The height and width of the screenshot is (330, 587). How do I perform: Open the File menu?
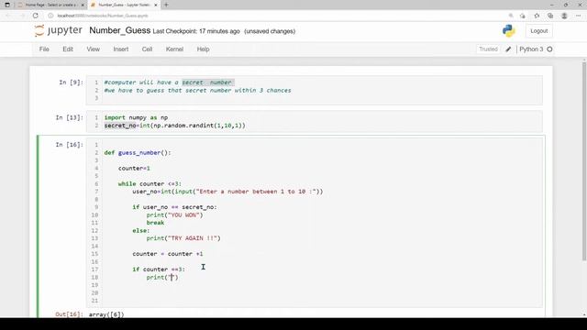click(x=44, y=49)
